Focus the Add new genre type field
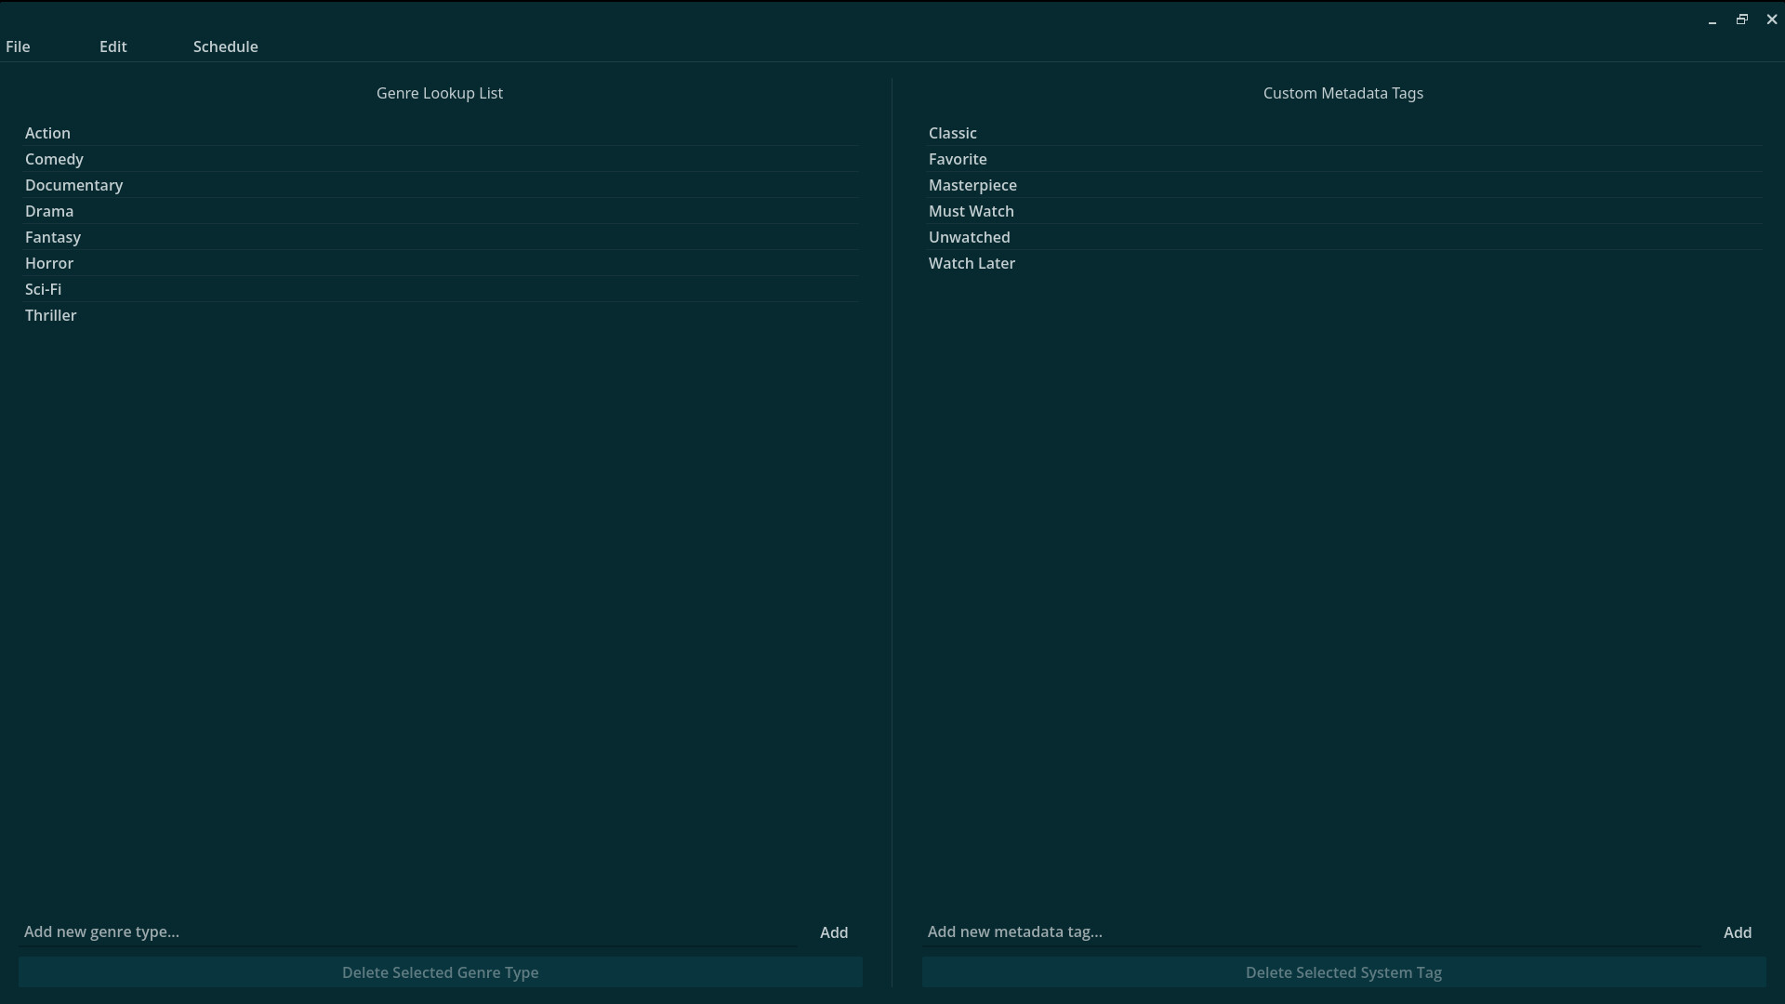This screenshot has height=1004, width=1785. point(408,931)
